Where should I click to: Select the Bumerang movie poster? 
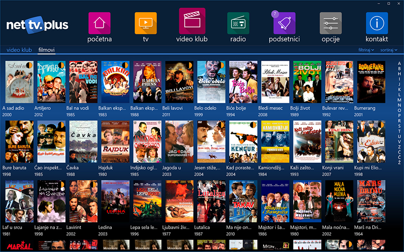point(371,82)
